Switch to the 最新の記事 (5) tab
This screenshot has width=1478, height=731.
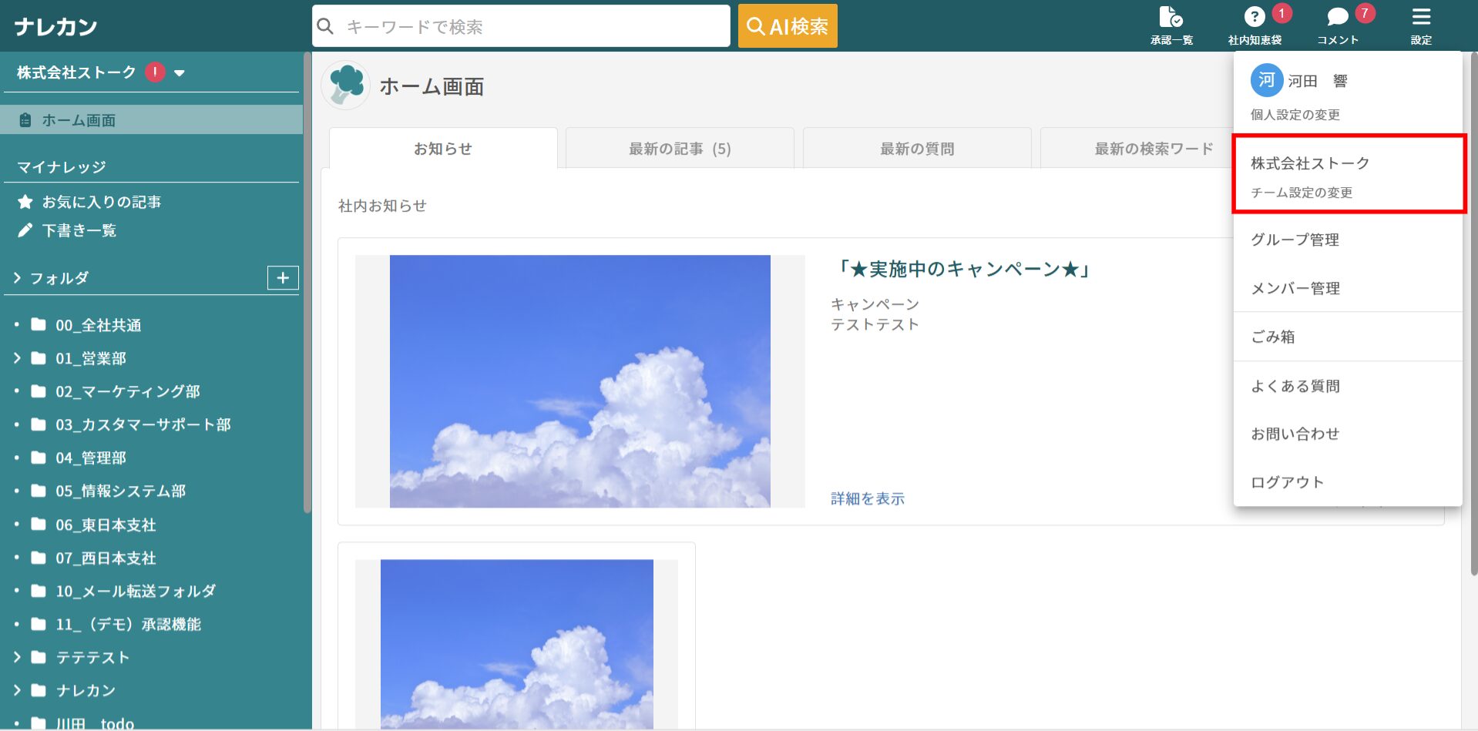[680, 149]
